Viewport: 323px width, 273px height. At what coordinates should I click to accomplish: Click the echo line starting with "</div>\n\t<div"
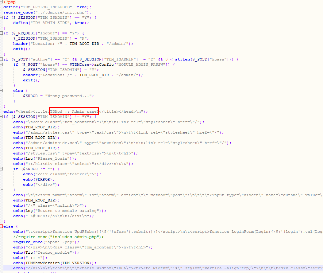coord(83,248)
